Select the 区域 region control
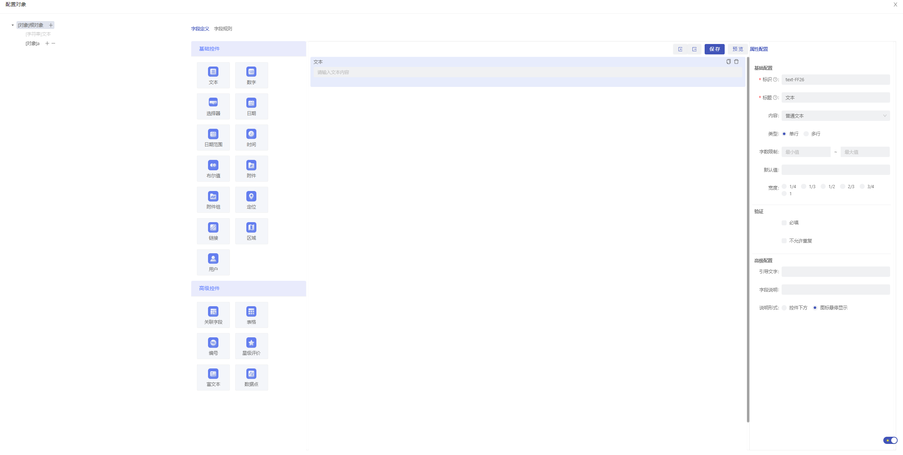Viewport: 903px width, 455px height. click(251, 231)
